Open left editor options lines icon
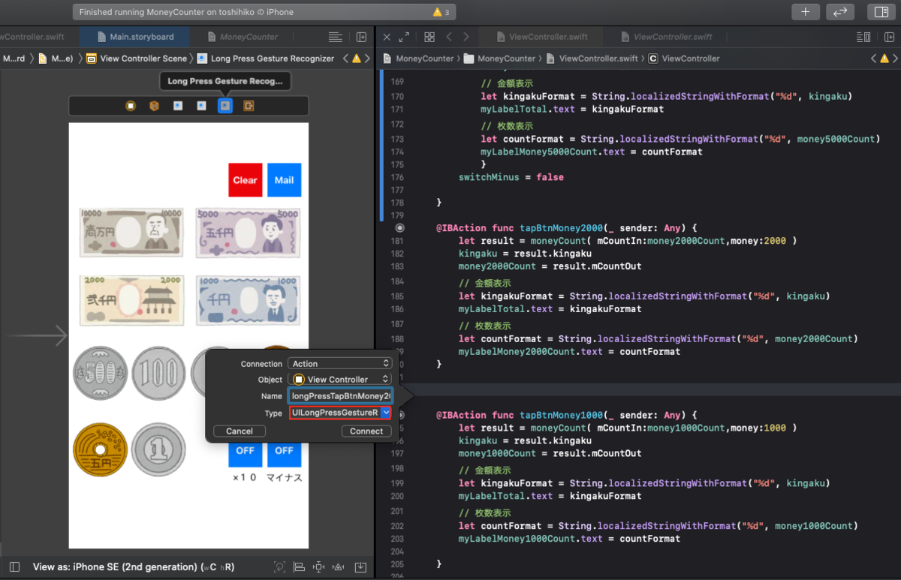Image resolution: width=901 pixels, height=580 pixels. click(336, 37)
